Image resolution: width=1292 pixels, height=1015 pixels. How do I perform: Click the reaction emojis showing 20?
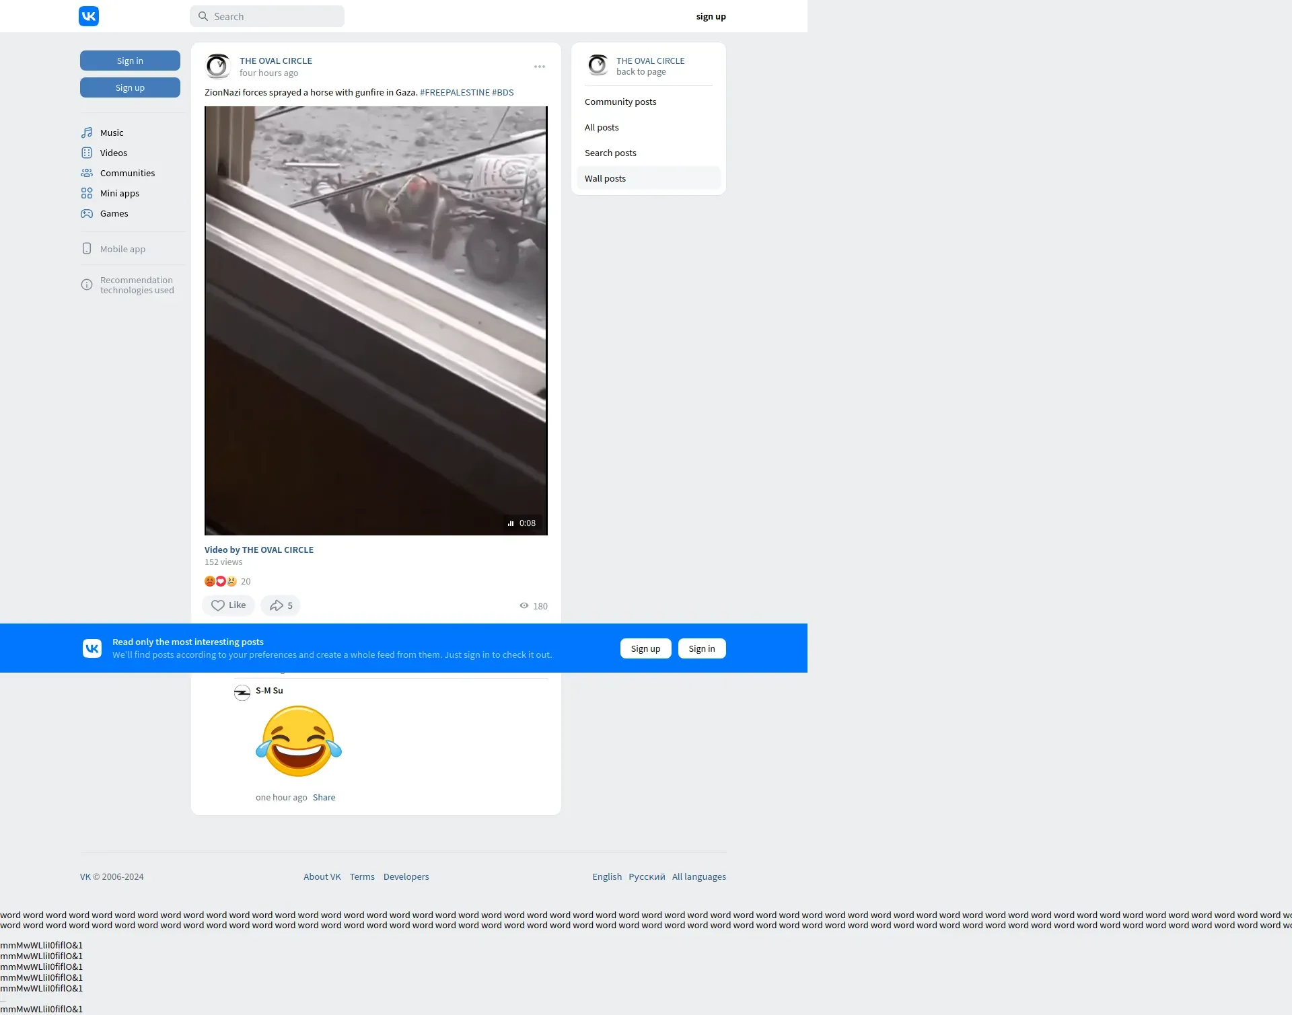(x=227, y=581)
